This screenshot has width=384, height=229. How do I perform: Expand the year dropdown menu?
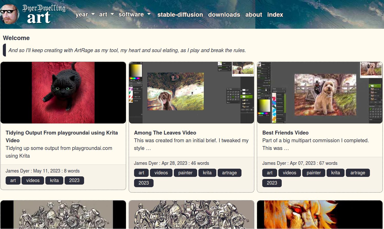click(x=85, y=15)
